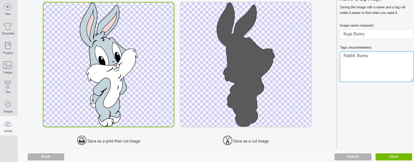Open the Templates t-shirt icon
This screenshot has height=162, width=414.
pyautogui.click(x=8, y=26)
